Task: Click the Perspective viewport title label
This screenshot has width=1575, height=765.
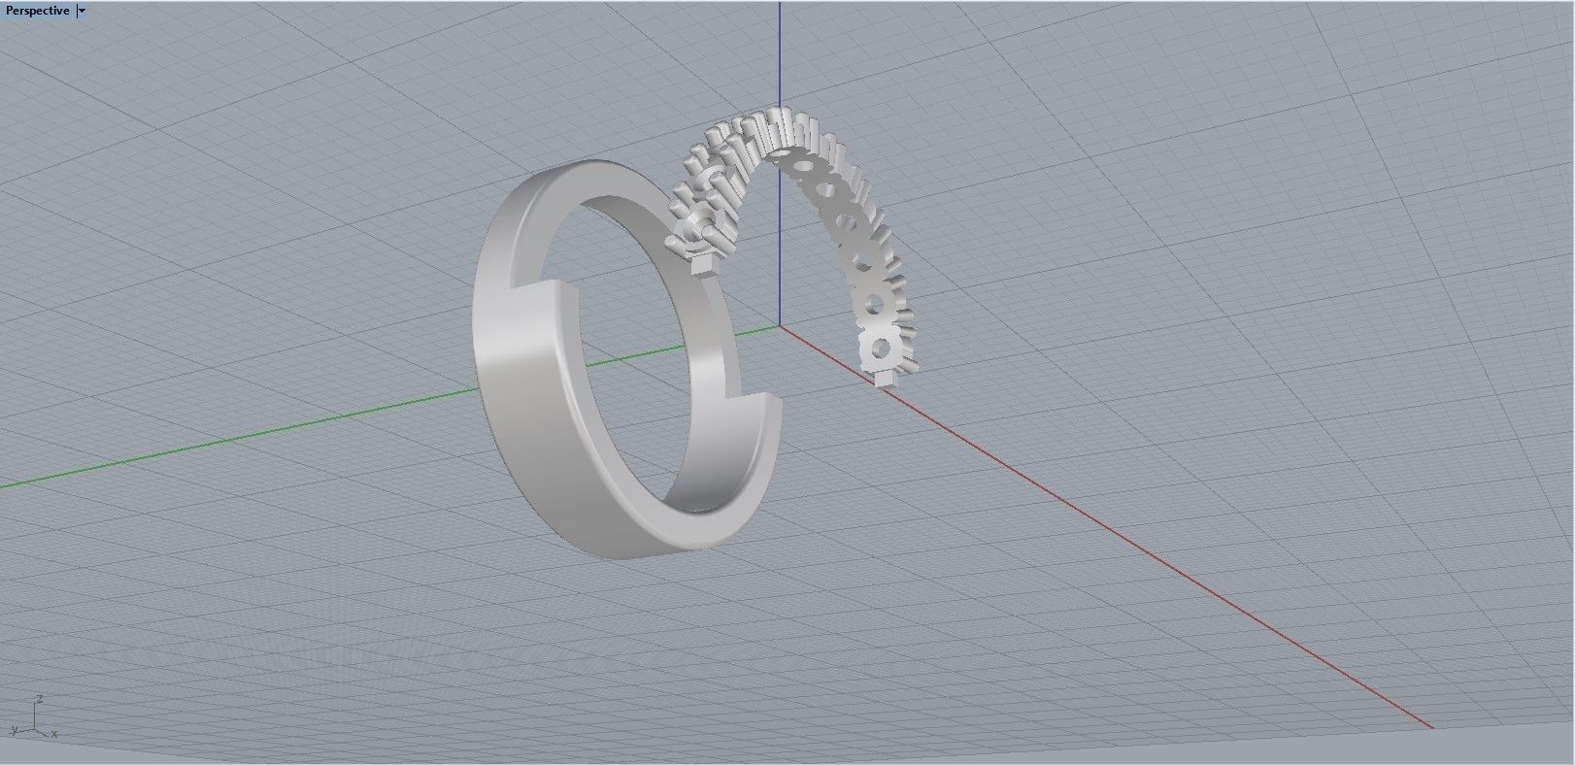Action: click(38, 11)
